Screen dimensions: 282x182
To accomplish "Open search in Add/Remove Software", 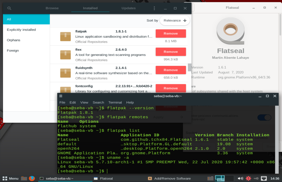I will pos(9,8).
